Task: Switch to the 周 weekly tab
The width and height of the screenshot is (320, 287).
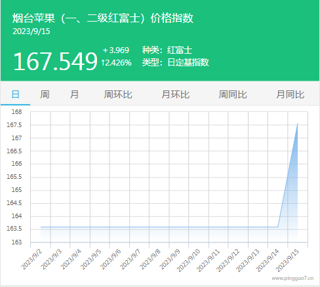Action: point(45,94)
